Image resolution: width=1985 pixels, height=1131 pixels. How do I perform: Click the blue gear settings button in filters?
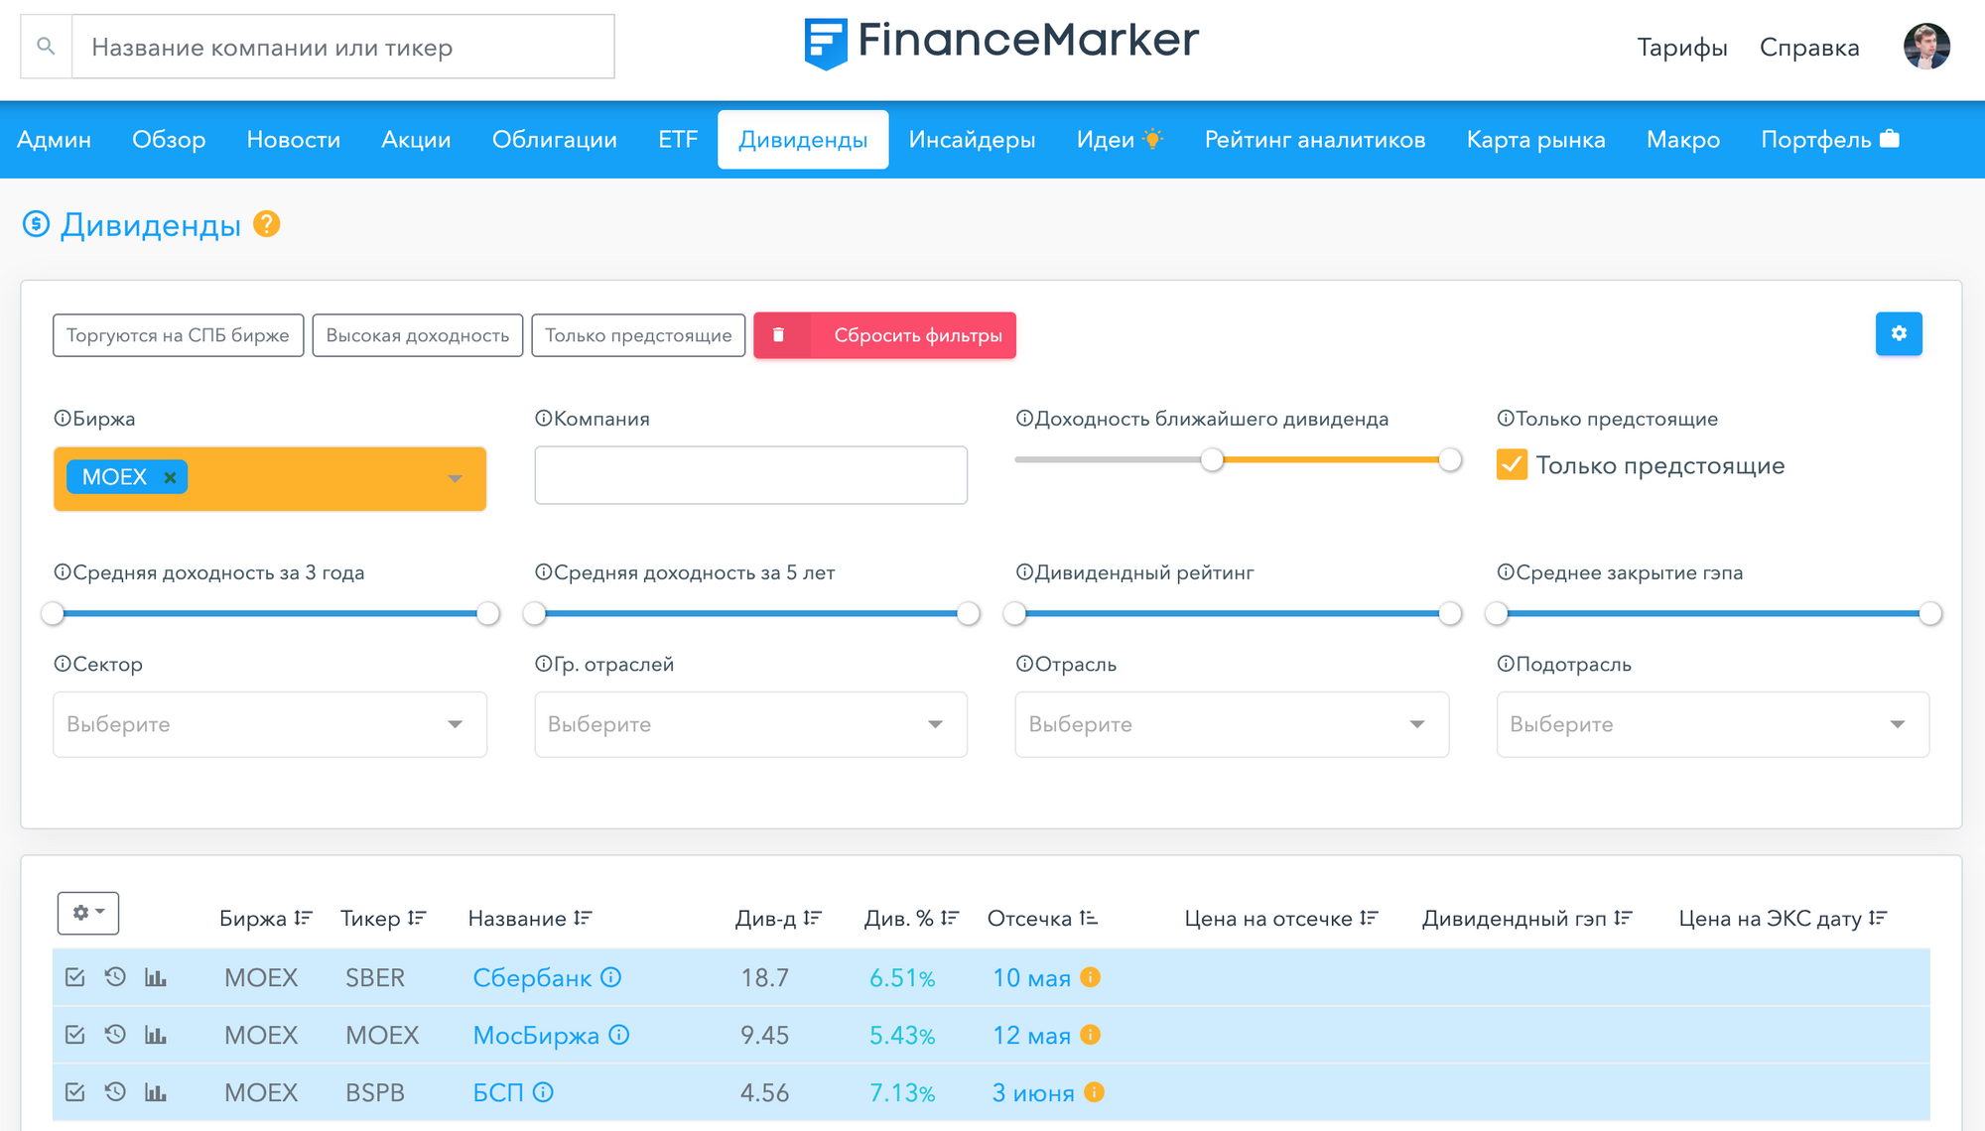[1899, 333]
